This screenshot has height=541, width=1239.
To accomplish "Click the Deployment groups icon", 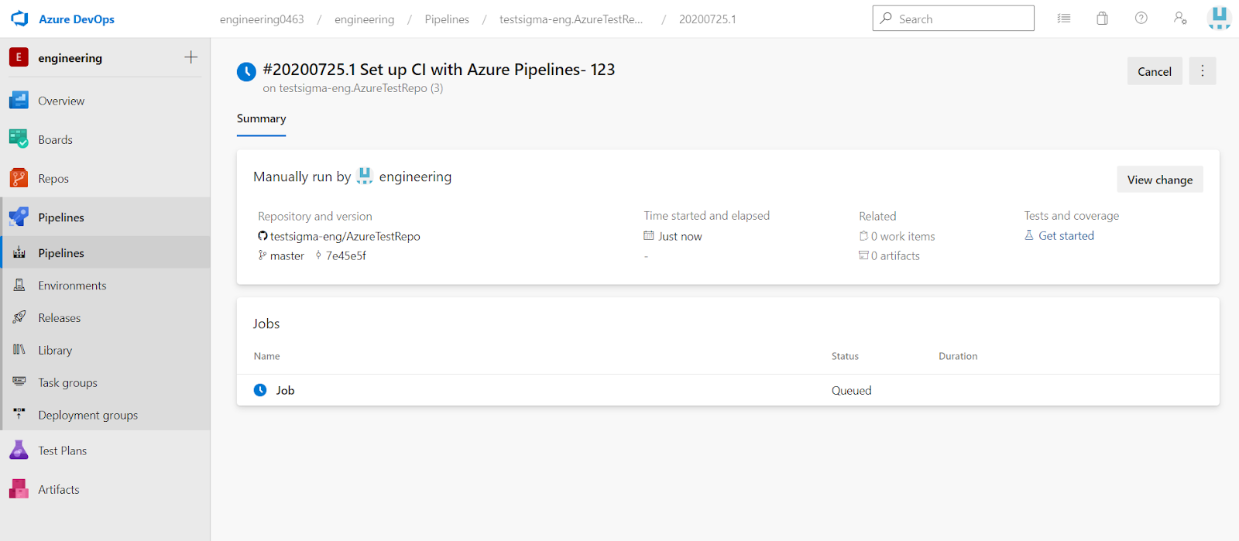I will (x=19, y=414).
